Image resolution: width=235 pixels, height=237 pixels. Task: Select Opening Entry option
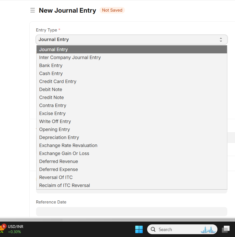coord(54,129)
